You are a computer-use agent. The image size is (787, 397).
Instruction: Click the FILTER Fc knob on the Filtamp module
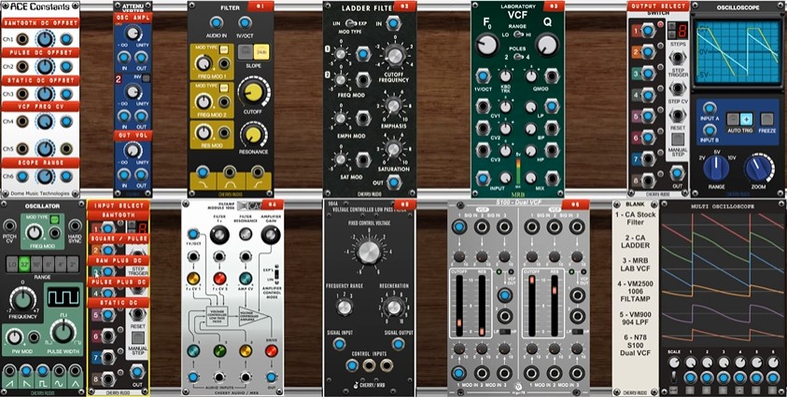pos(219,235)
